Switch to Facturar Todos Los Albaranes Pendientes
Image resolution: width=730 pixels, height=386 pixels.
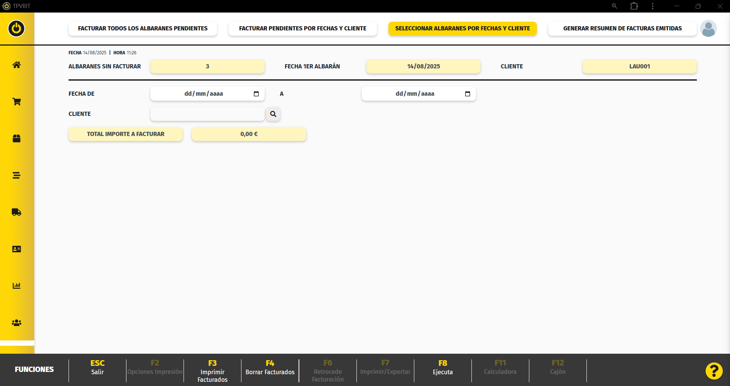[x=143, y=28]
